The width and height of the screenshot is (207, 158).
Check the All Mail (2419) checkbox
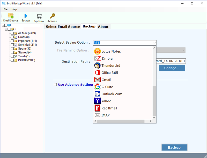12,33
